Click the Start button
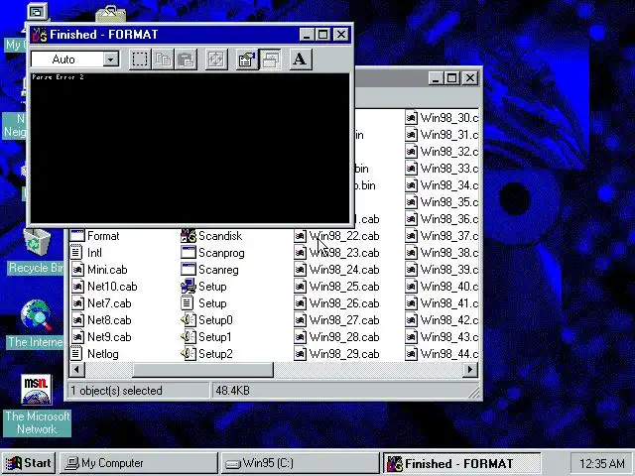The image size is (635, 476). pos(29,463)
